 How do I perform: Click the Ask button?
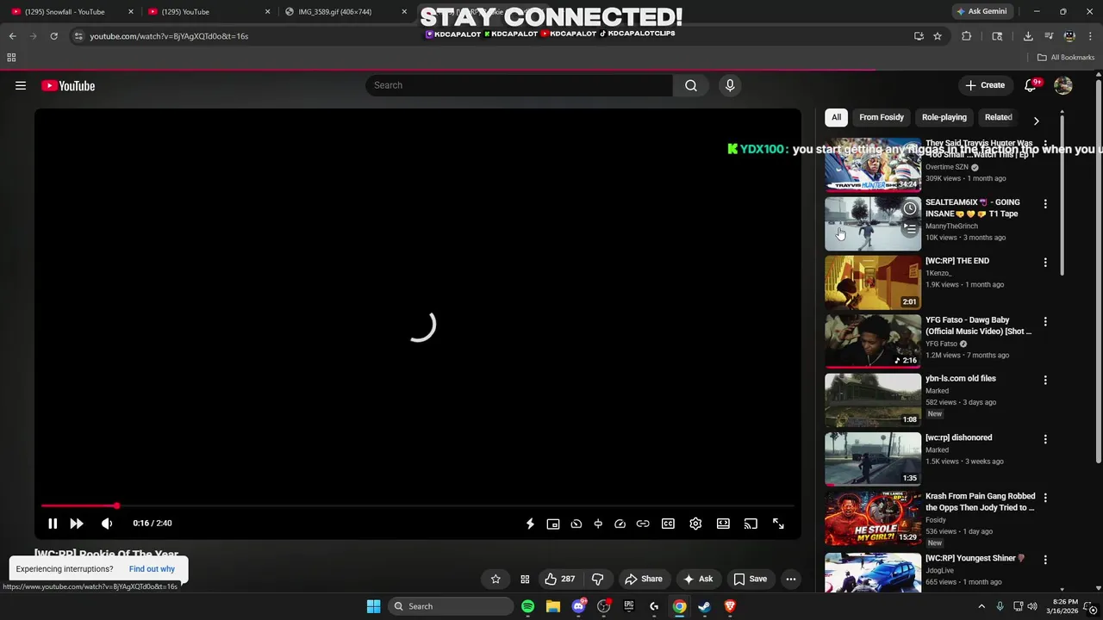tap(698, 579)
